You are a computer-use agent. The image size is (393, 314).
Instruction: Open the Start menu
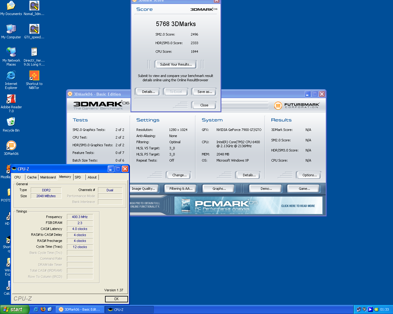pos(15,309)
